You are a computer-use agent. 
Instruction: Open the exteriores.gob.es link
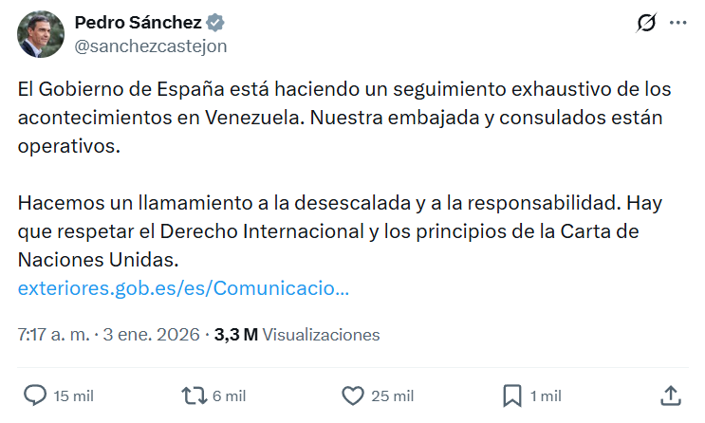point(183,288)
